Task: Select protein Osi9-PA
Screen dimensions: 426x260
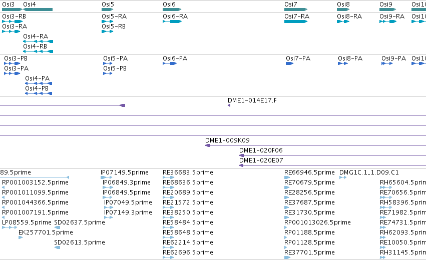Action: [387, 63]
